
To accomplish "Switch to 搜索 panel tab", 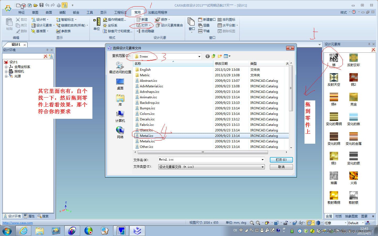I will point(43,216).
